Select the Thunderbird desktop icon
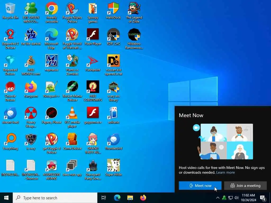Viewport: 271px width, 203px height. tap(113, 142)
